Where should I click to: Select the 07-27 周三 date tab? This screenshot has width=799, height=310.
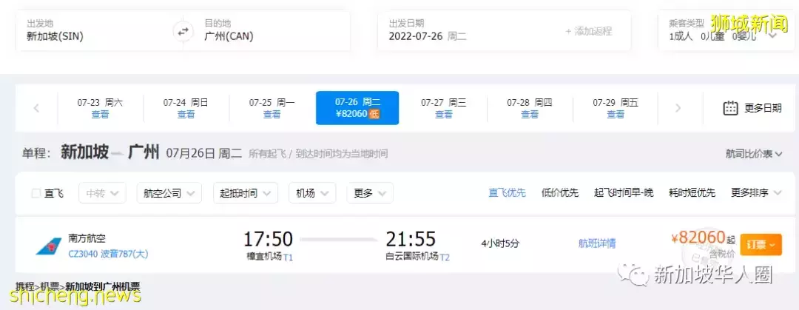(443, 108)
